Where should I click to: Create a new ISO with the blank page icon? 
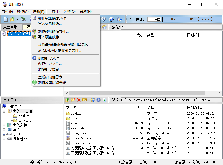coord(5,19)
